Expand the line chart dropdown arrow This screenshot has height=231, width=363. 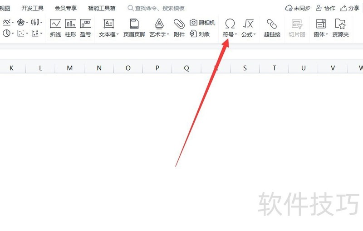pos(13,22)
